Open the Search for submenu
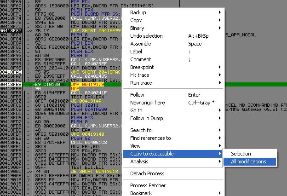 pyautogui.click(x=173, y=130)
